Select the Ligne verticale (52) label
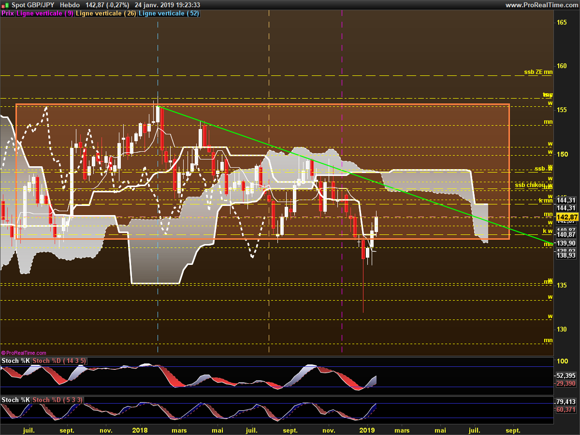The width and height of the screenshot is (580, 435). (170, 14)
